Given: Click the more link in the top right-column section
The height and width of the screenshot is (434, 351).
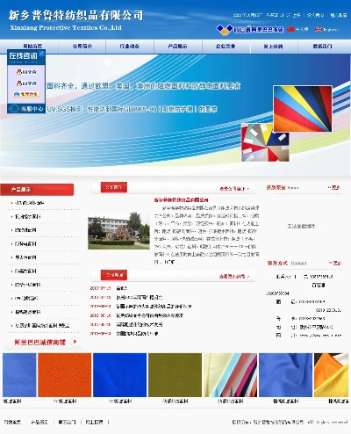Looking at the screenshot, I should click(334, 187).
